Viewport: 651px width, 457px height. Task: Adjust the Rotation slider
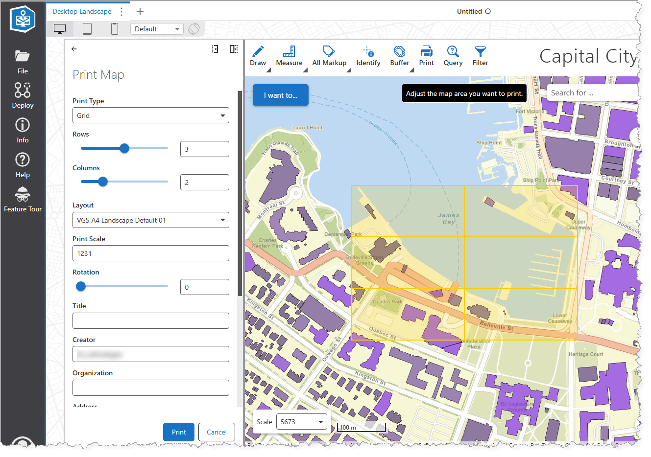81,286
